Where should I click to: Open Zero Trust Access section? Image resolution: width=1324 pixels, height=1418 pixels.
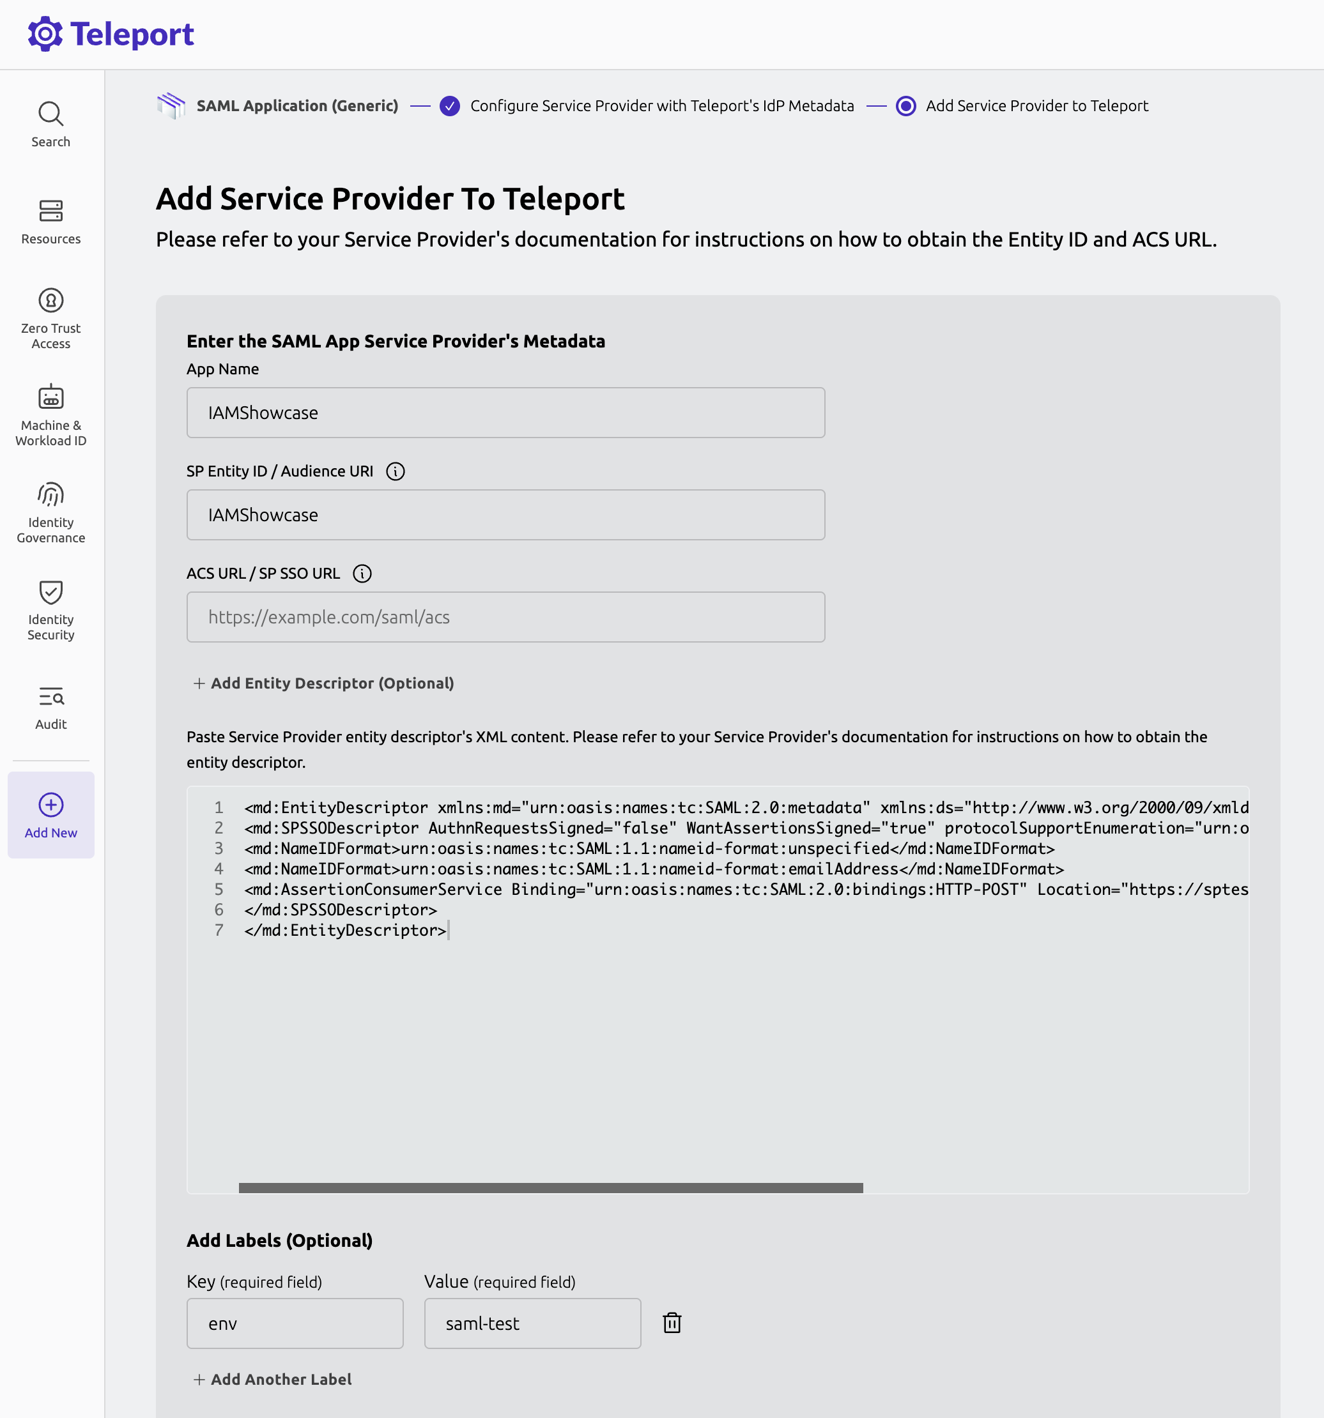pyautogui.click(x=50, y=317)
